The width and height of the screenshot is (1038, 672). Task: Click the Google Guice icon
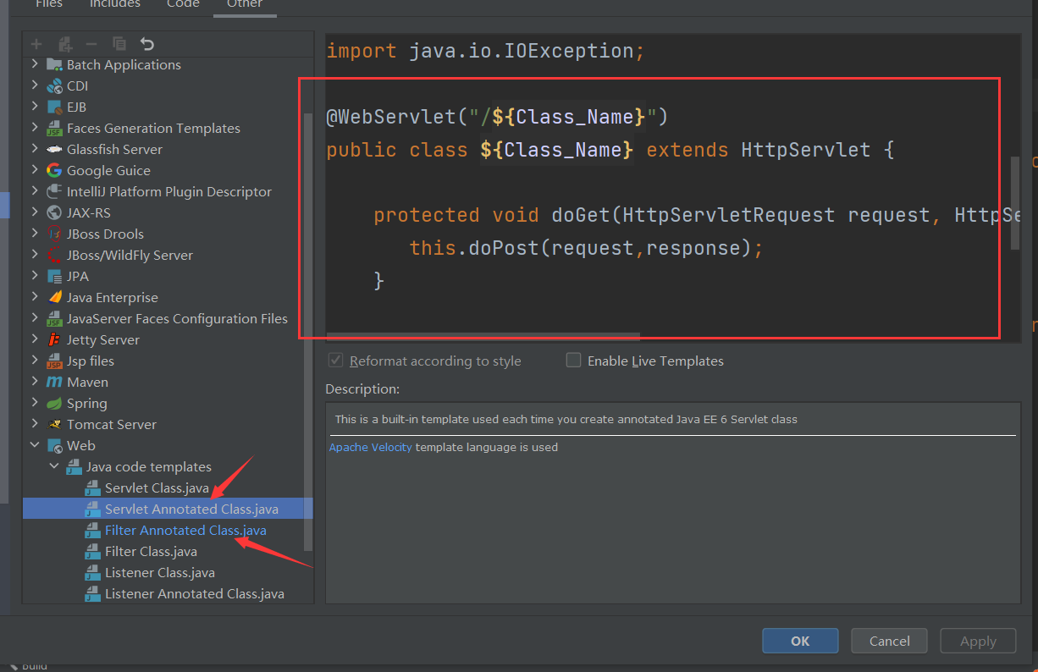[x=52, y=170]
